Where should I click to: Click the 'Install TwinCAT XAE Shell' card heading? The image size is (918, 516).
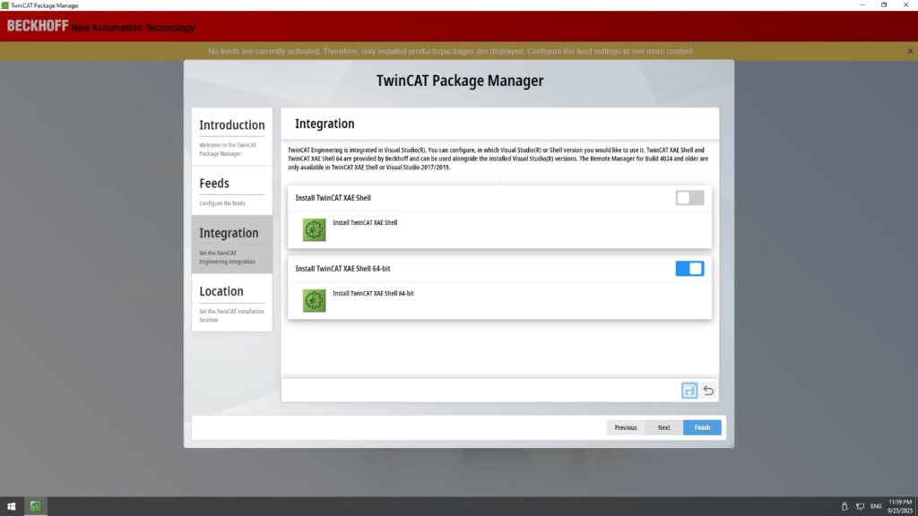[x=333, y=198]
